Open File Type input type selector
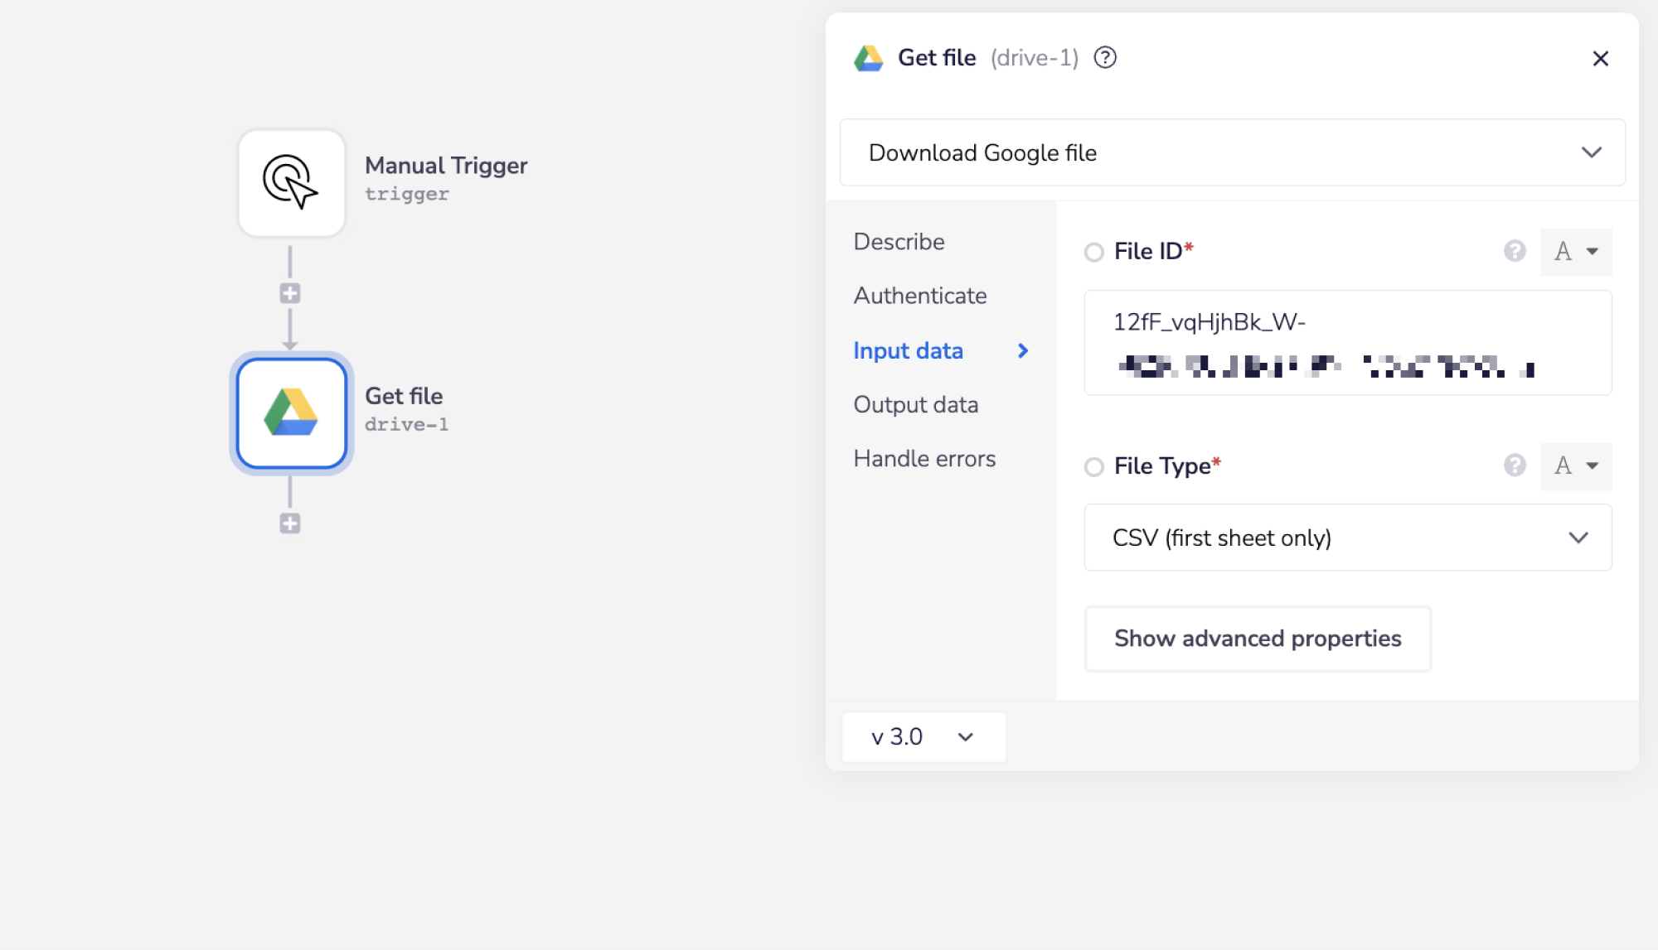Image resolution: width=1658 pixels, height=950 pixels. click(x=1575, y=466)
